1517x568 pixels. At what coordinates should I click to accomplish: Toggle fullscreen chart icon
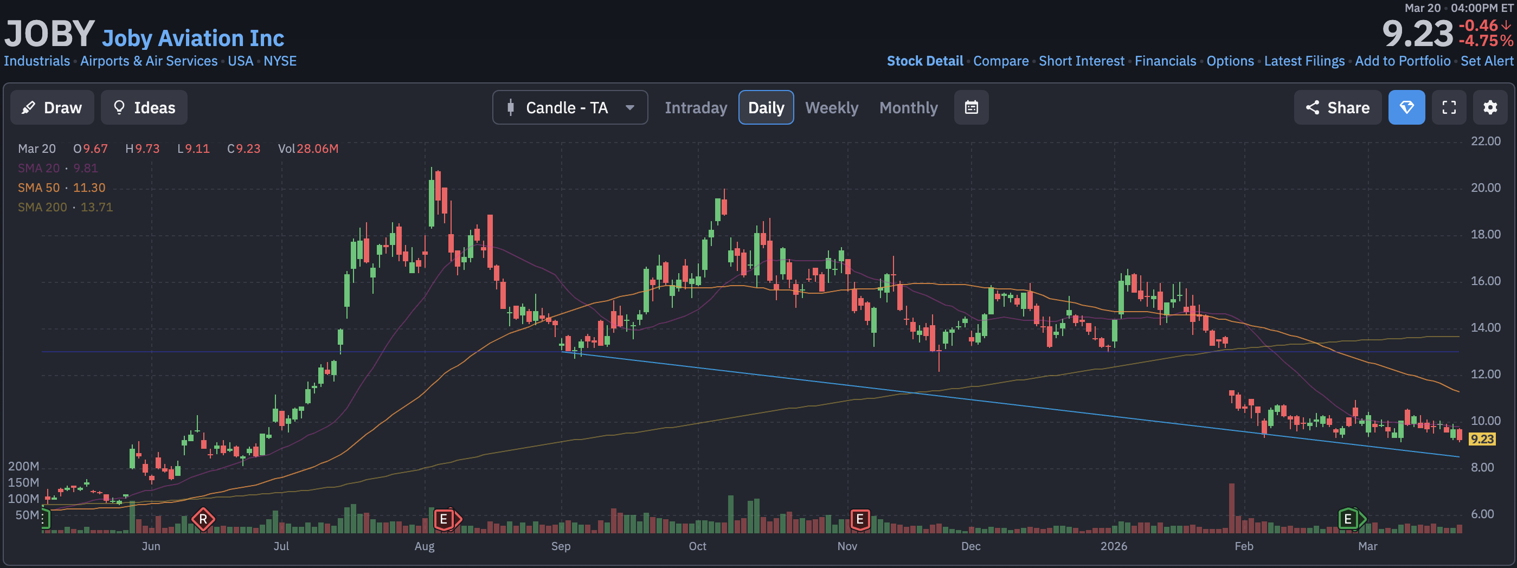tap(1449, 107)
